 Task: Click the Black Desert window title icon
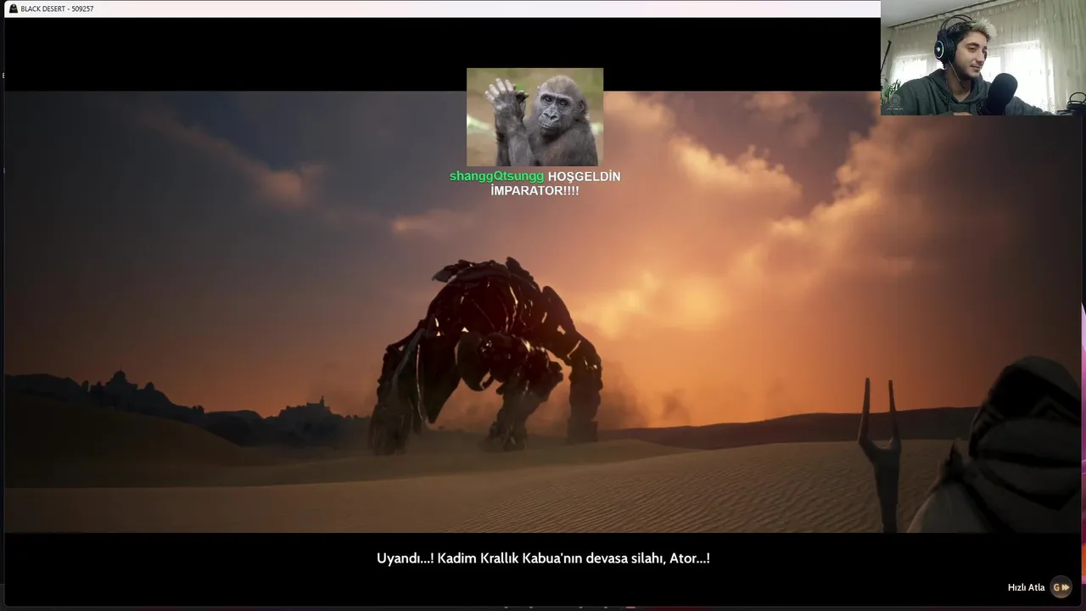click(x=13, y=8)
